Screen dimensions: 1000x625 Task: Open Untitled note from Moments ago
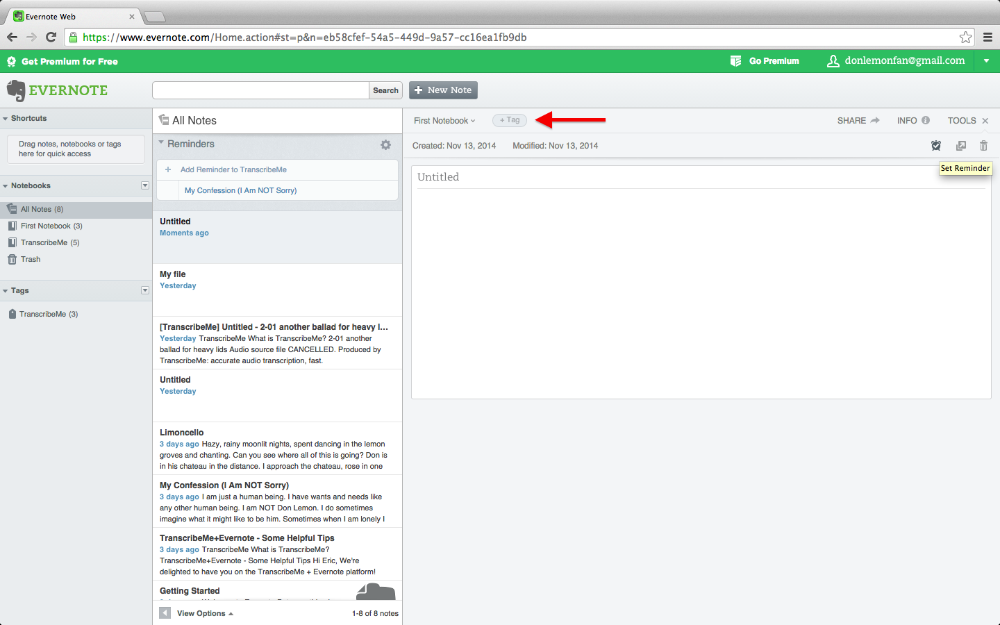[277, 237]
